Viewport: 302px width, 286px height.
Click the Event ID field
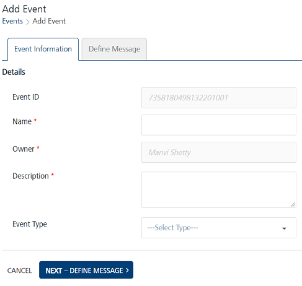tap(219, 98)
